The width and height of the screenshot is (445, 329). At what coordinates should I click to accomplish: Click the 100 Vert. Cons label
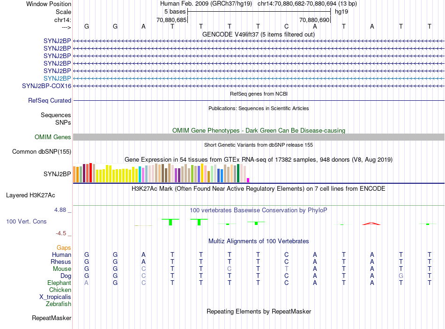pos(26,221)
